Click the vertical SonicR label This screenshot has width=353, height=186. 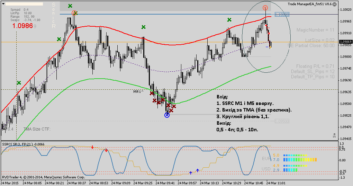point(54,16)
